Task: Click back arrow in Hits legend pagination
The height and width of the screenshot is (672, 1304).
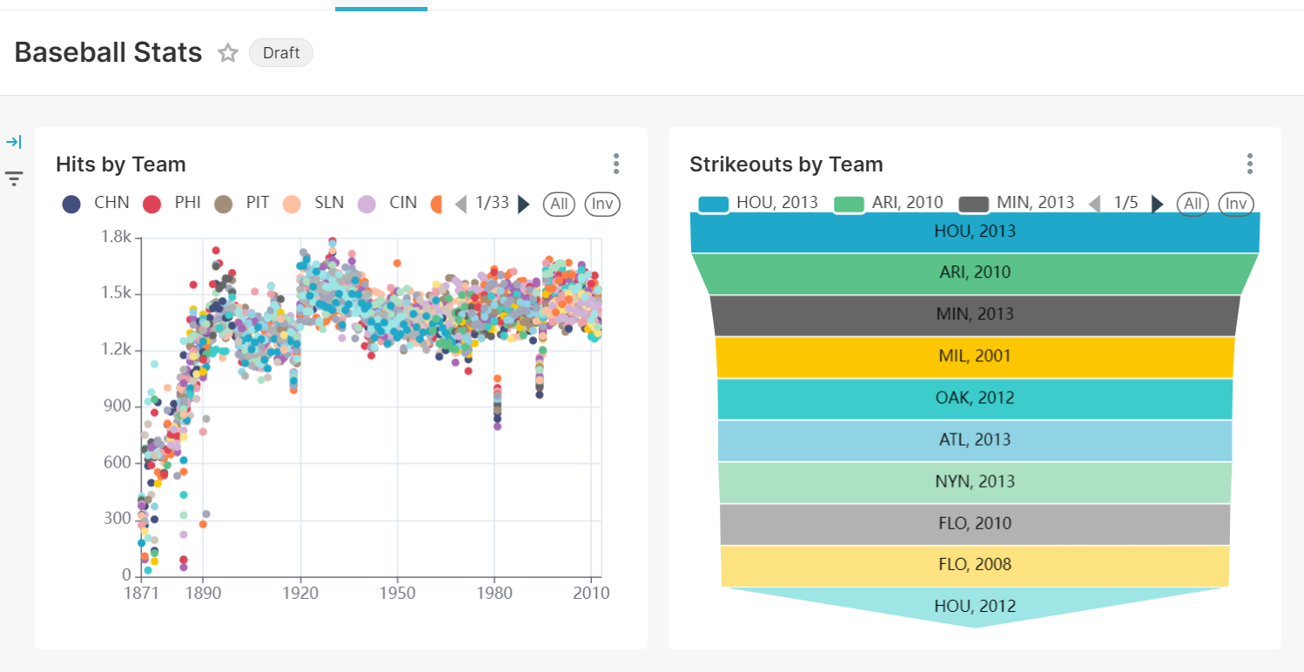Action: [460, 204]
